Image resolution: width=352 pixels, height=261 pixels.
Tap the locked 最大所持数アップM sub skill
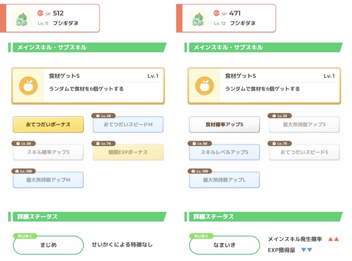click(48, 180)
